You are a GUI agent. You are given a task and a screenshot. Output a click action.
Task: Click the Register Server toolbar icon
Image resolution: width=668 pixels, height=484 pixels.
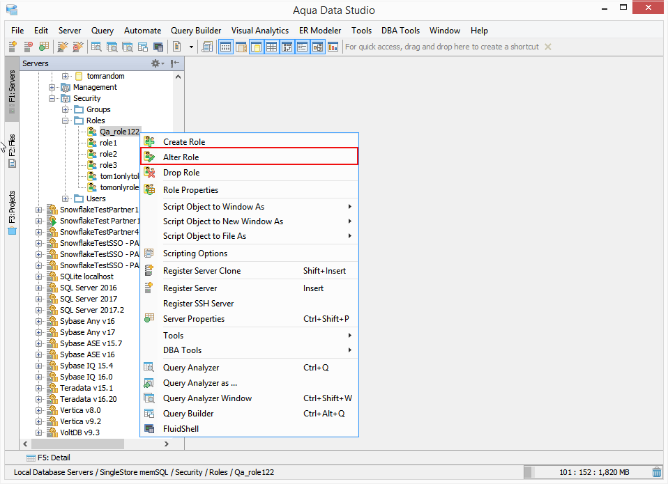[x=13, y=47]
